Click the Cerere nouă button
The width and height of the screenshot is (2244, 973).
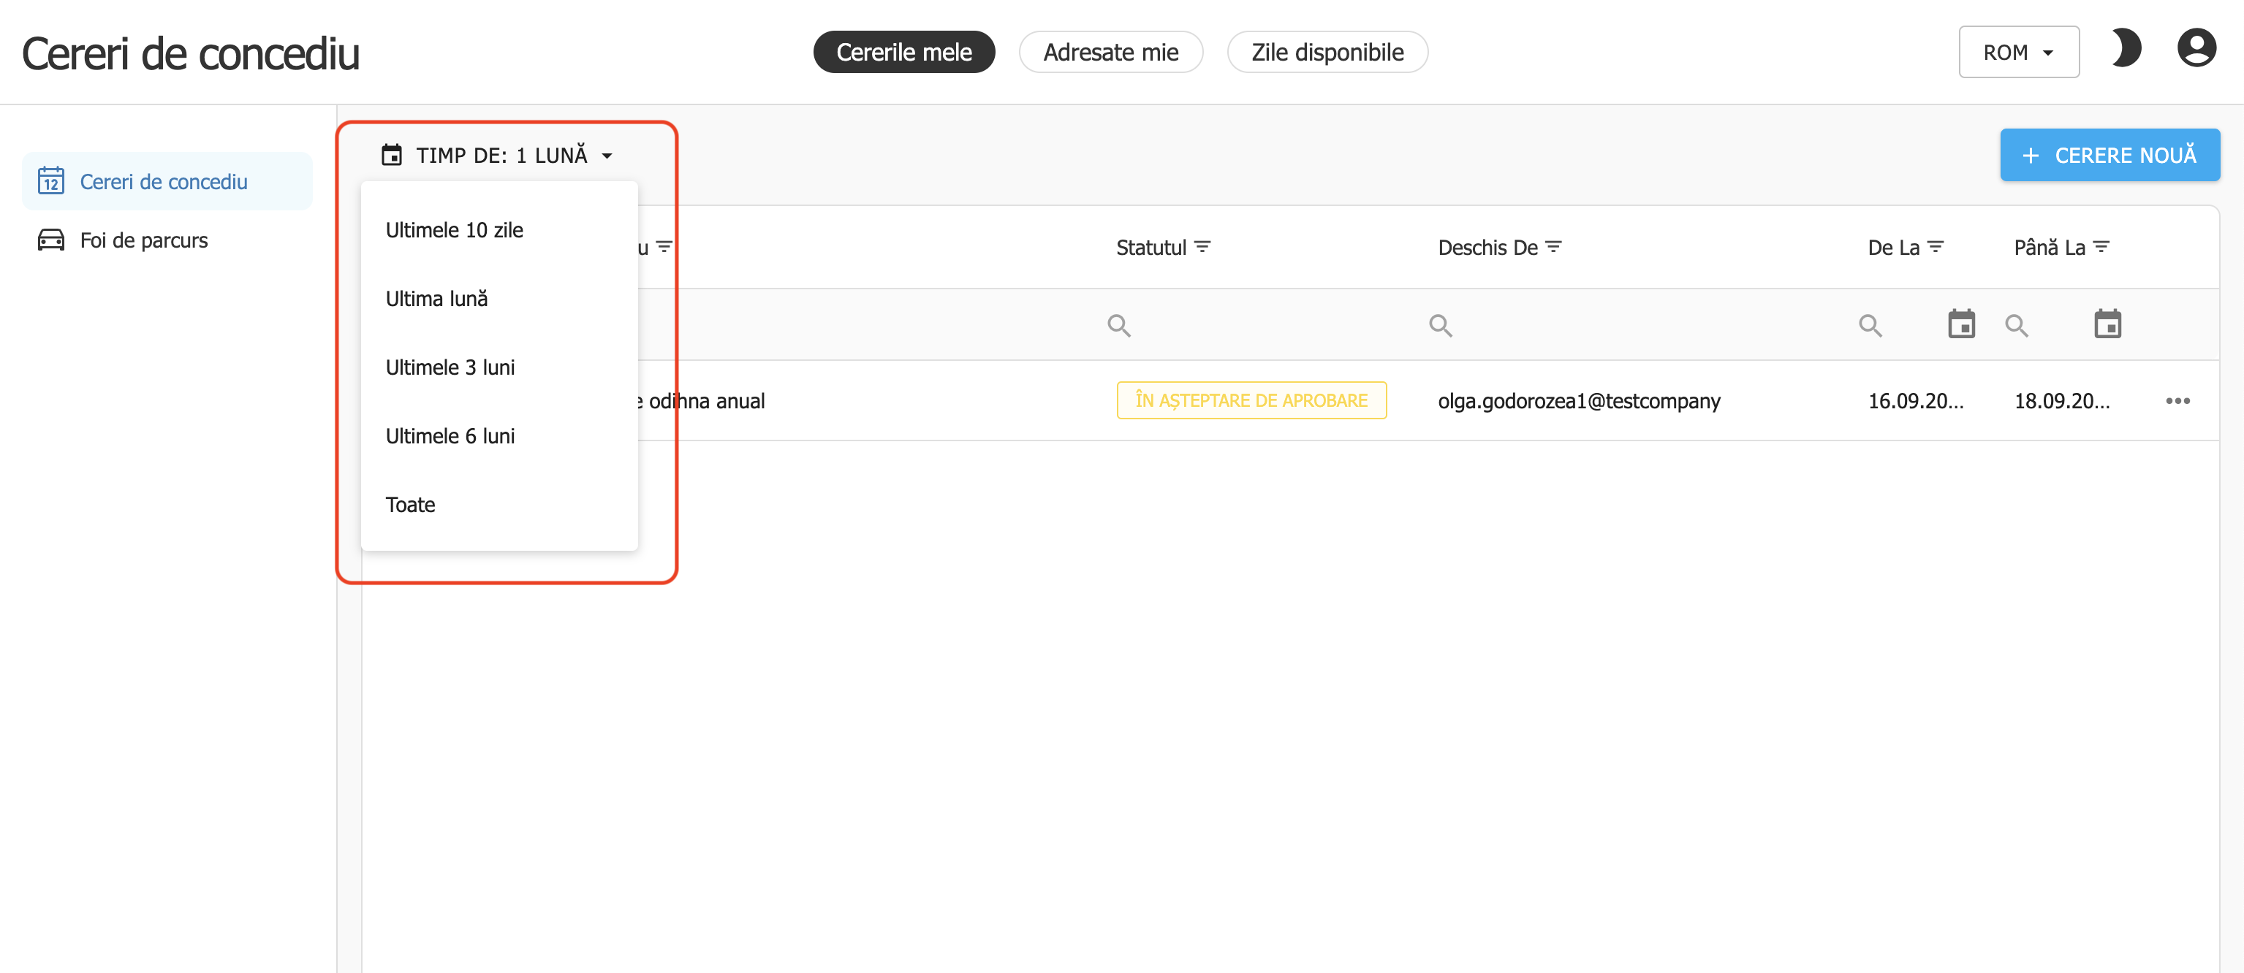point(2109,156)
